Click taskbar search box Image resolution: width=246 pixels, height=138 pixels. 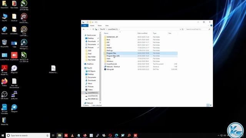pyautogui.click(x=28, y=135)
